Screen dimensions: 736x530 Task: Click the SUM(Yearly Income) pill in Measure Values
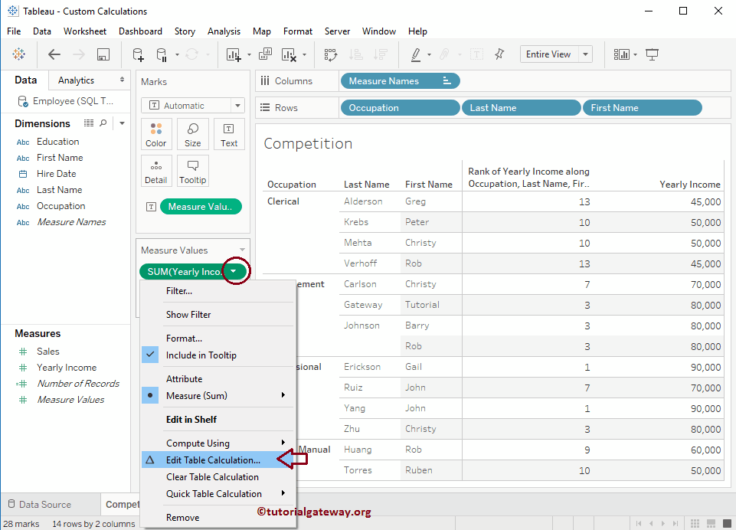point(184,271)
